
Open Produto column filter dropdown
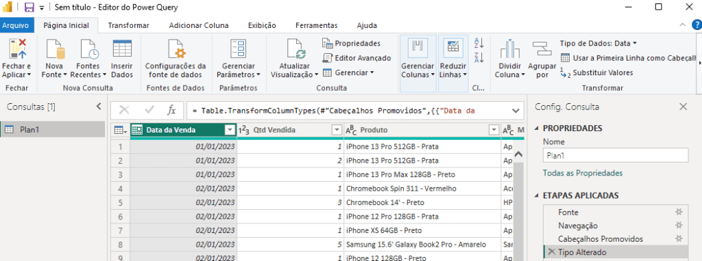pos(494,130)
